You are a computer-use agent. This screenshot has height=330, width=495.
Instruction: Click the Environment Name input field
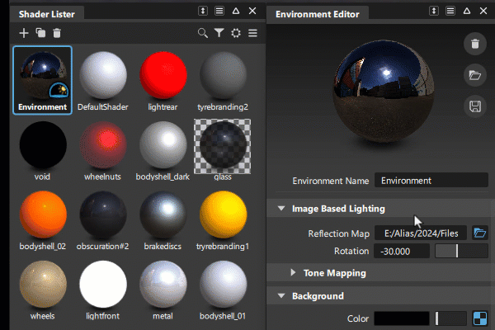tap(431, 181)
